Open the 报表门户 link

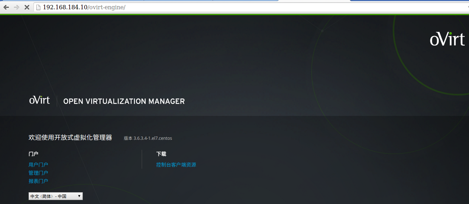38,181
